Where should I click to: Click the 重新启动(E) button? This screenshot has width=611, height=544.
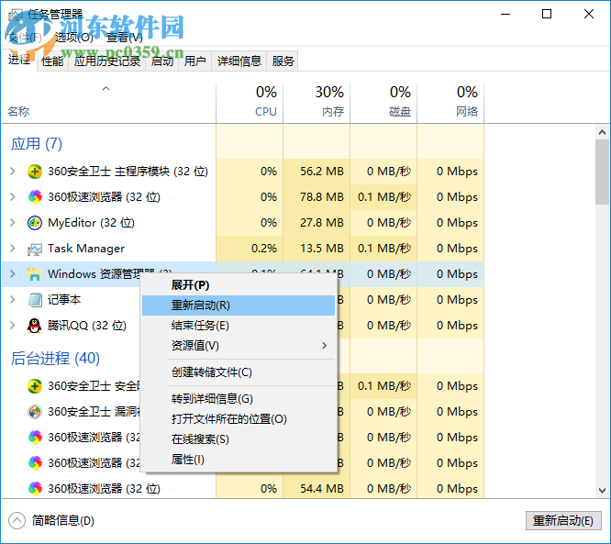tap(563, 521)
